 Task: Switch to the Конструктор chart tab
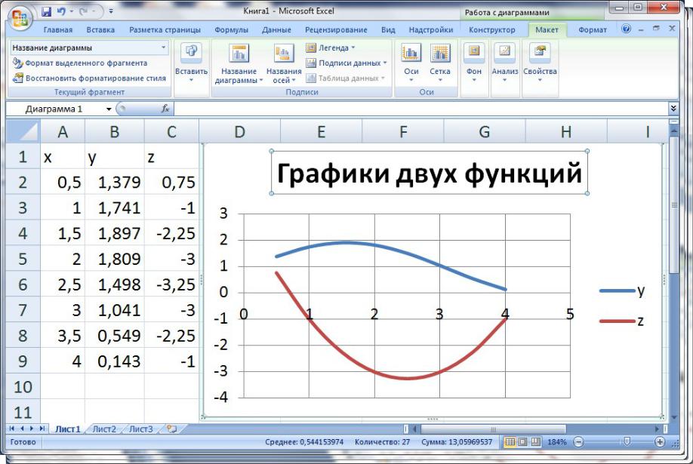pyautogui.click(x=492, y=29)
